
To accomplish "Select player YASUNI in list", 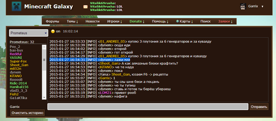I will [16, 57].
